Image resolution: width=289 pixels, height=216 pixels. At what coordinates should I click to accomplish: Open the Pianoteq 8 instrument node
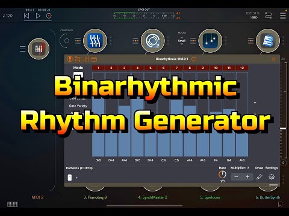click(x=95, y=41)
